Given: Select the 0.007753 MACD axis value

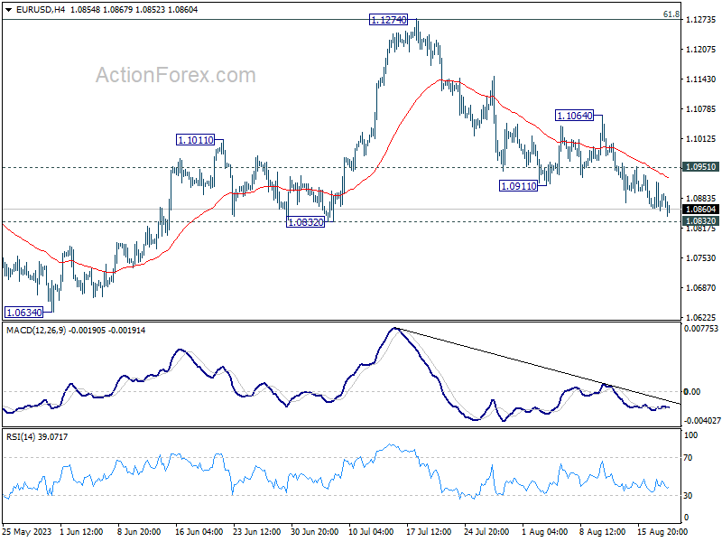Looking at the screenshot, I should (701, 329).
